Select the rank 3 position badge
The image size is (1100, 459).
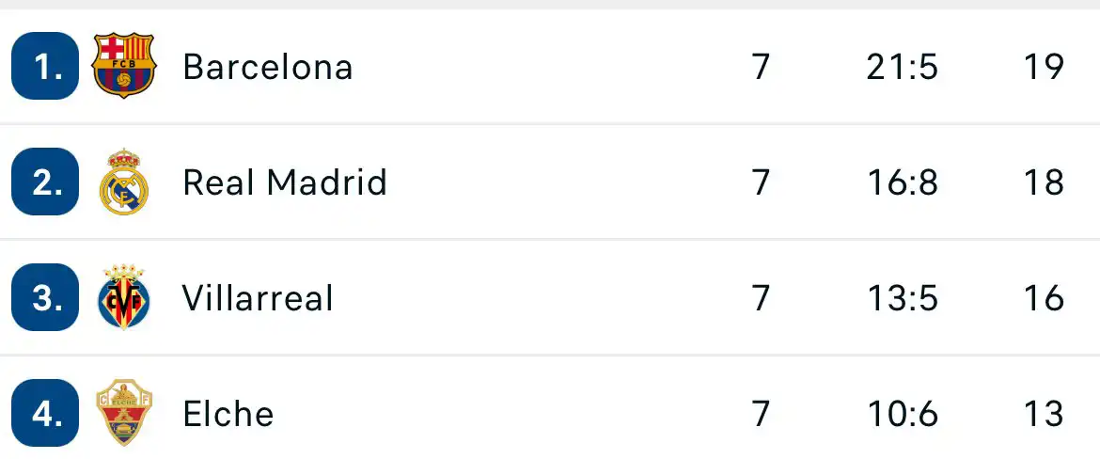(45, 297)
